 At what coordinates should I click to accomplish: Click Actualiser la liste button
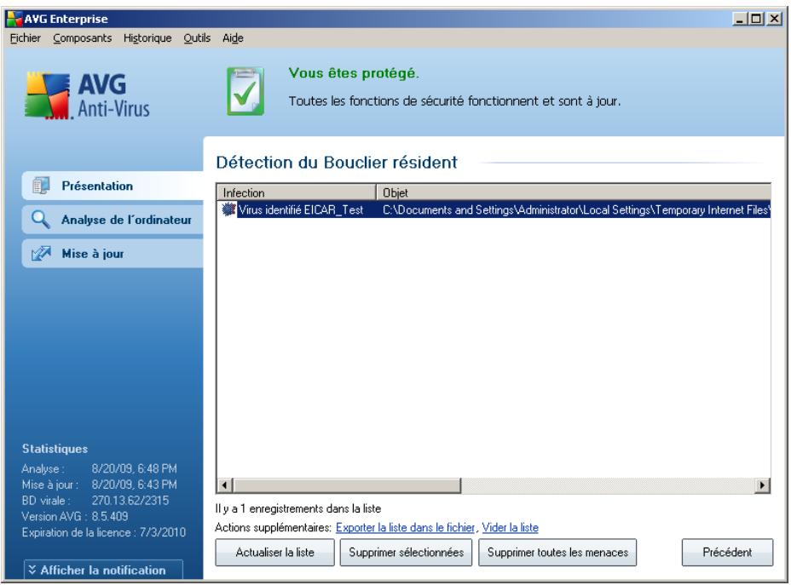click(x=275, y=553)
